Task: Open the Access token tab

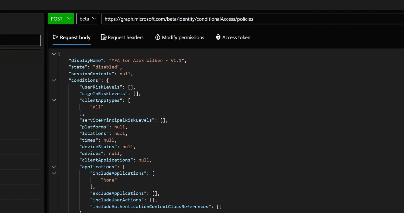Action: point(233,38)
